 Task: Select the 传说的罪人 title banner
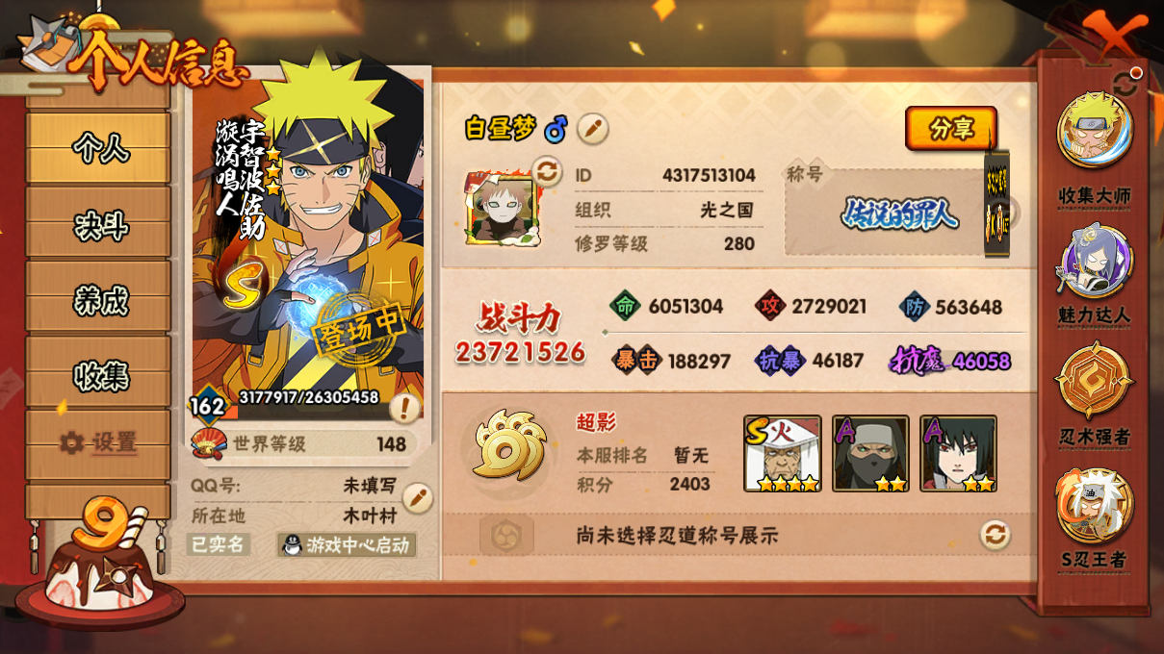[899, 214]
